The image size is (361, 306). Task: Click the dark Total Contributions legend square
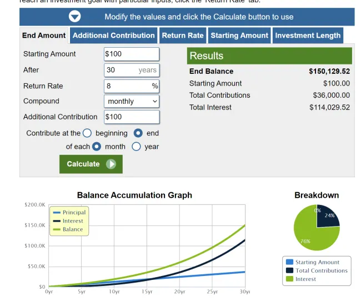point(289,270)
